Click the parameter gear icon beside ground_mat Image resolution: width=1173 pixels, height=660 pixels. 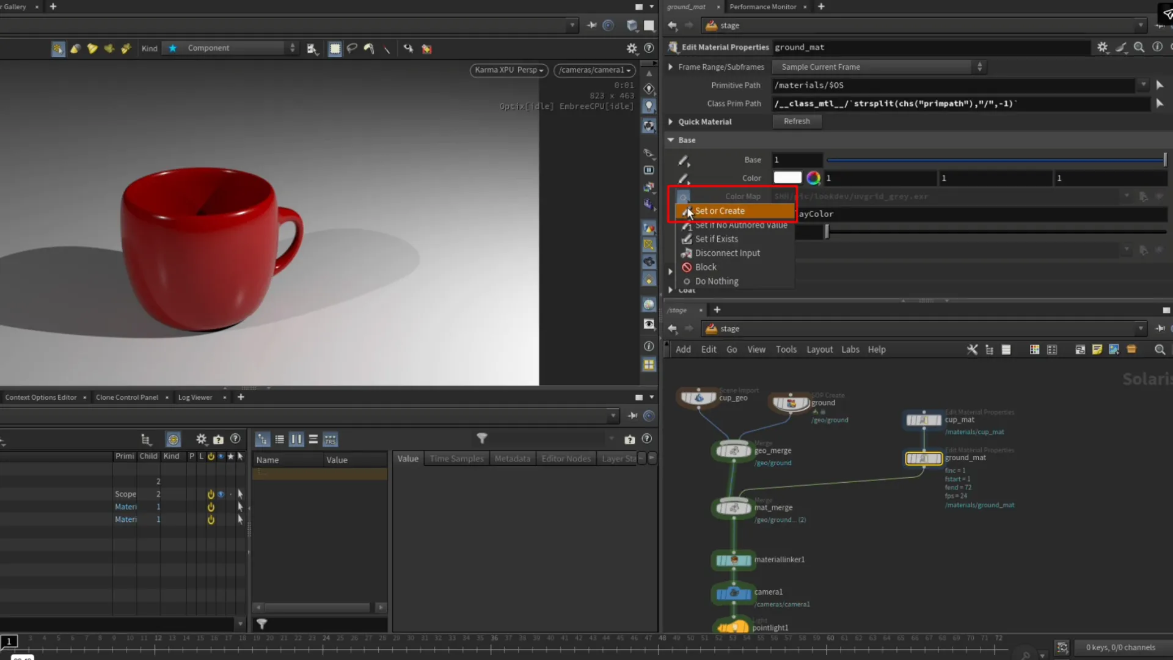tap(1102, 47)
